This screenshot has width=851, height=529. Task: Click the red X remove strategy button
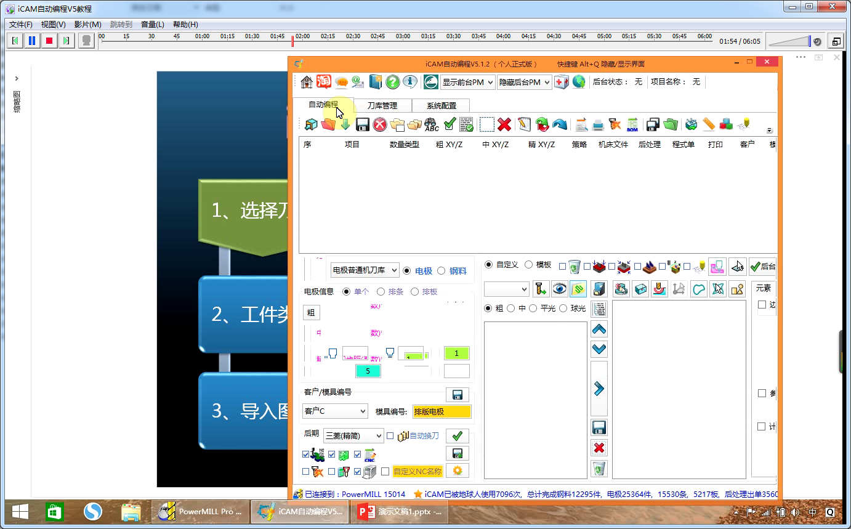pos(599,448)
